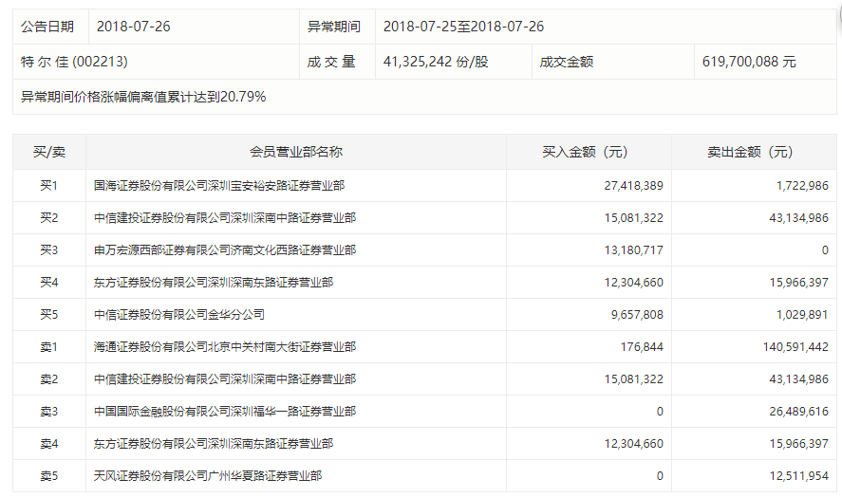Click the turnover amount 619,700,088 元 value

749,62
